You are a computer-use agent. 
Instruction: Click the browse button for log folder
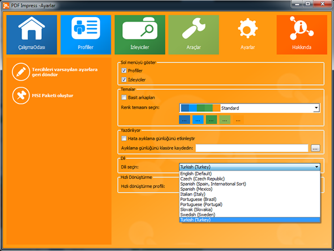[x=315, y=148]
